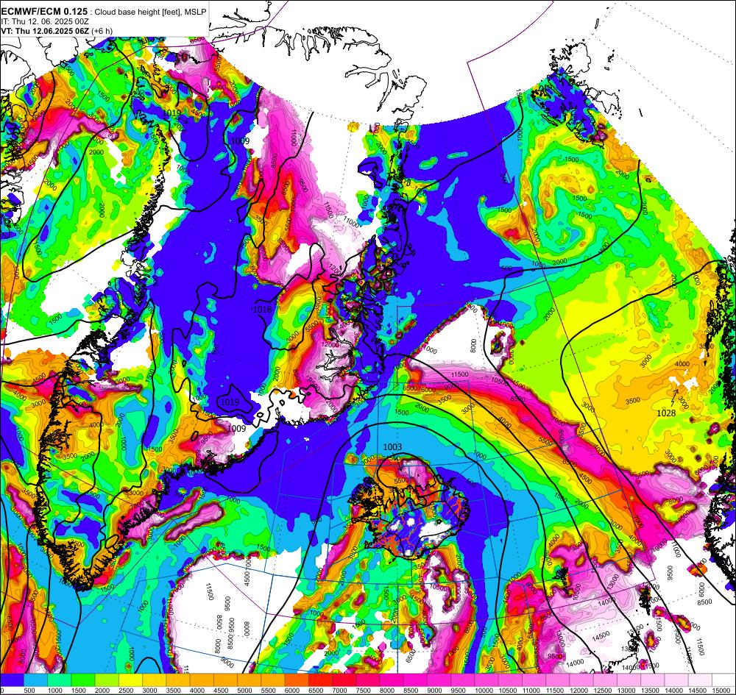Pick the teal-green 1000–1500 ft legend swatch

pos(59,680)
